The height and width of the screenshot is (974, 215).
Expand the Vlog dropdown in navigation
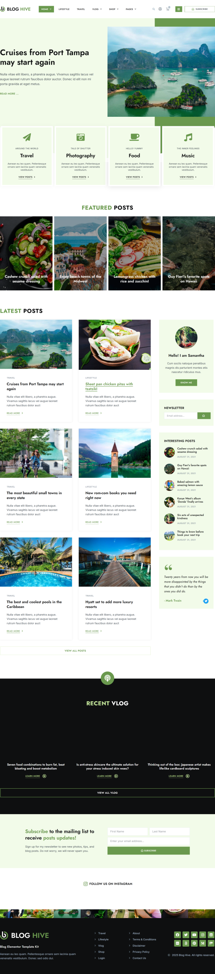[x=97, y=9]
